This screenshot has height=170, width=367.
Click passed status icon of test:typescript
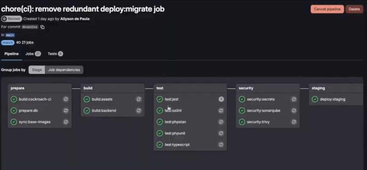(x=160, y=145)
